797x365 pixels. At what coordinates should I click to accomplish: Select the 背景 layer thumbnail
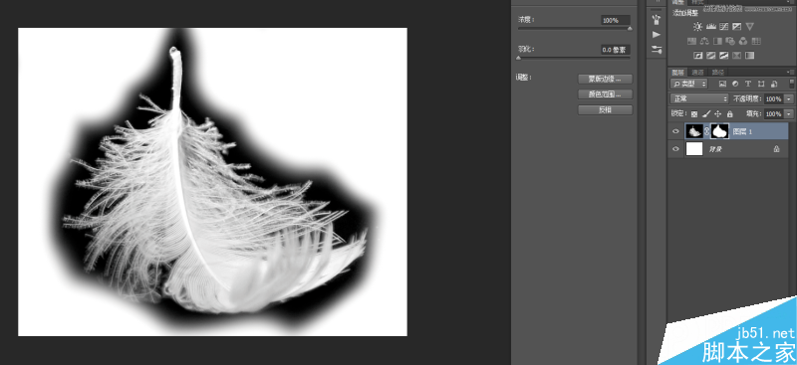point(694,149)
